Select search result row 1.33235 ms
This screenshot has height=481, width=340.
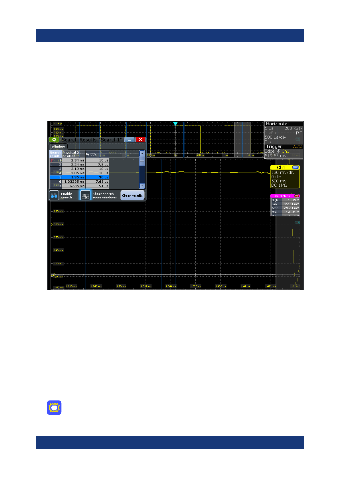[x=79, y=182]
